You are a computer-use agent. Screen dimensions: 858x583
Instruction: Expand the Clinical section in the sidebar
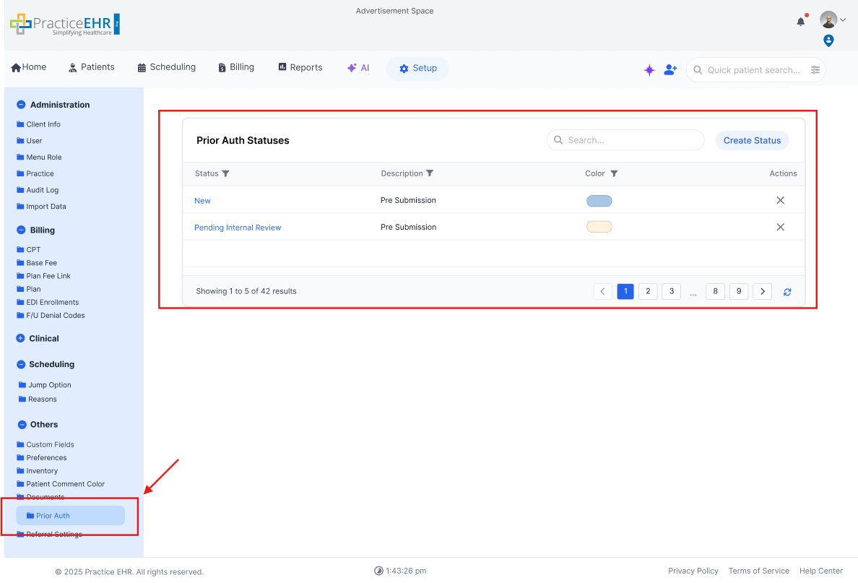pos(21,338)
